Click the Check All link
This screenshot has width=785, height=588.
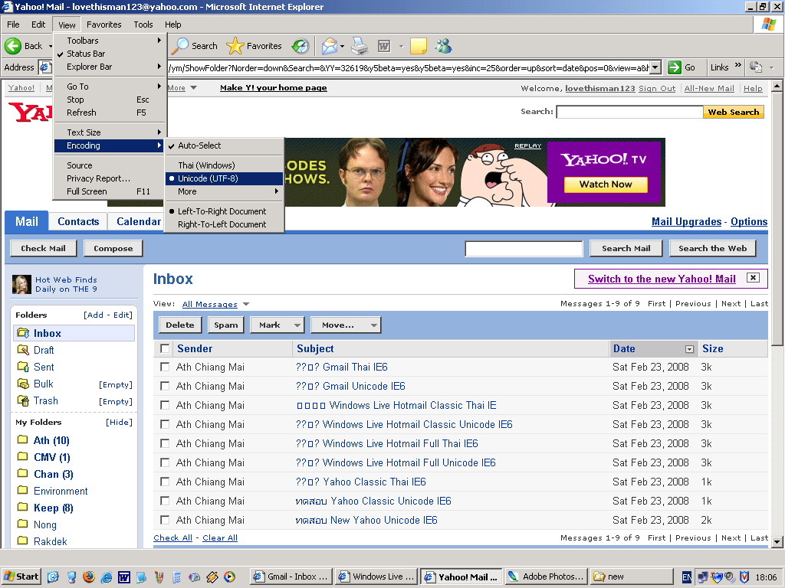[x=172, y=538]
